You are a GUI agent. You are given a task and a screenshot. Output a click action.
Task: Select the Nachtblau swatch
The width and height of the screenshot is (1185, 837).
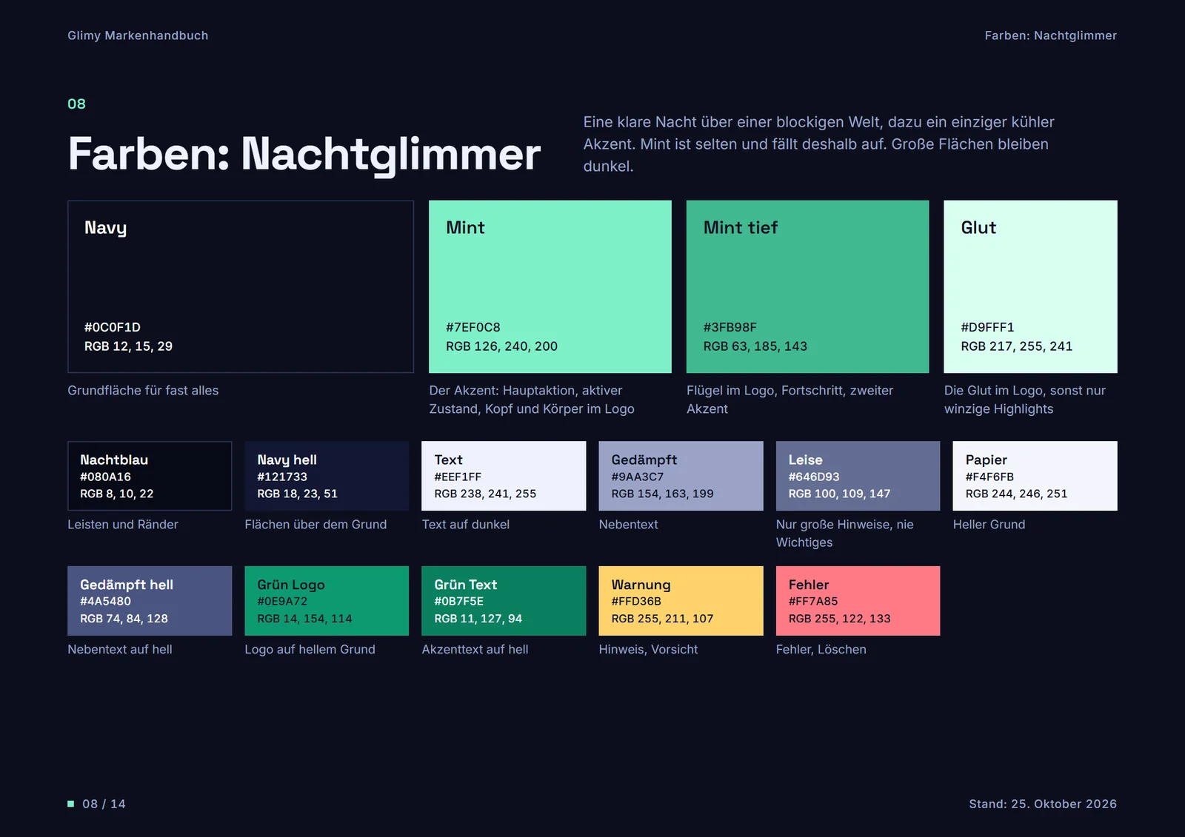(150, 476)
